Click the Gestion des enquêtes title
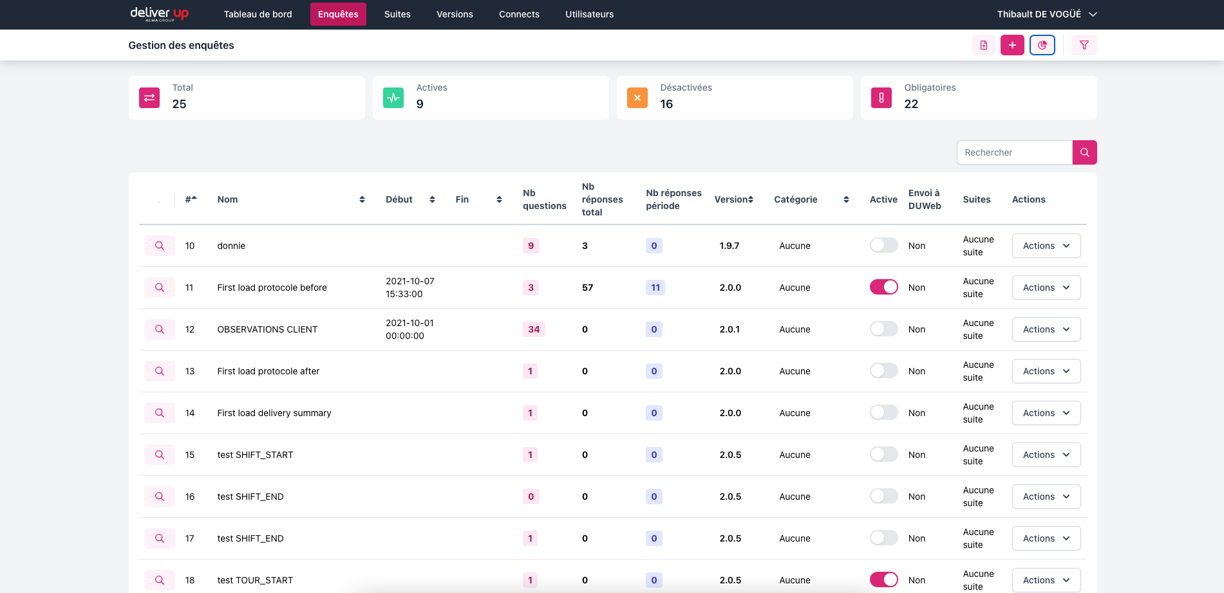Screen dimensions: 1224x593 [x=181, y=45]
